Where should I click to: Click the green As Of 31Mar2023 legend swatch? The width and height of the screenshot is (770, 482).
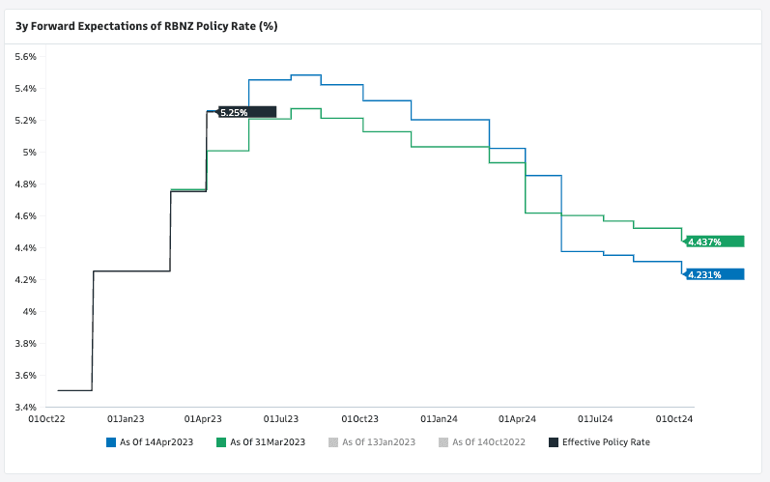[x=221, y=442]
